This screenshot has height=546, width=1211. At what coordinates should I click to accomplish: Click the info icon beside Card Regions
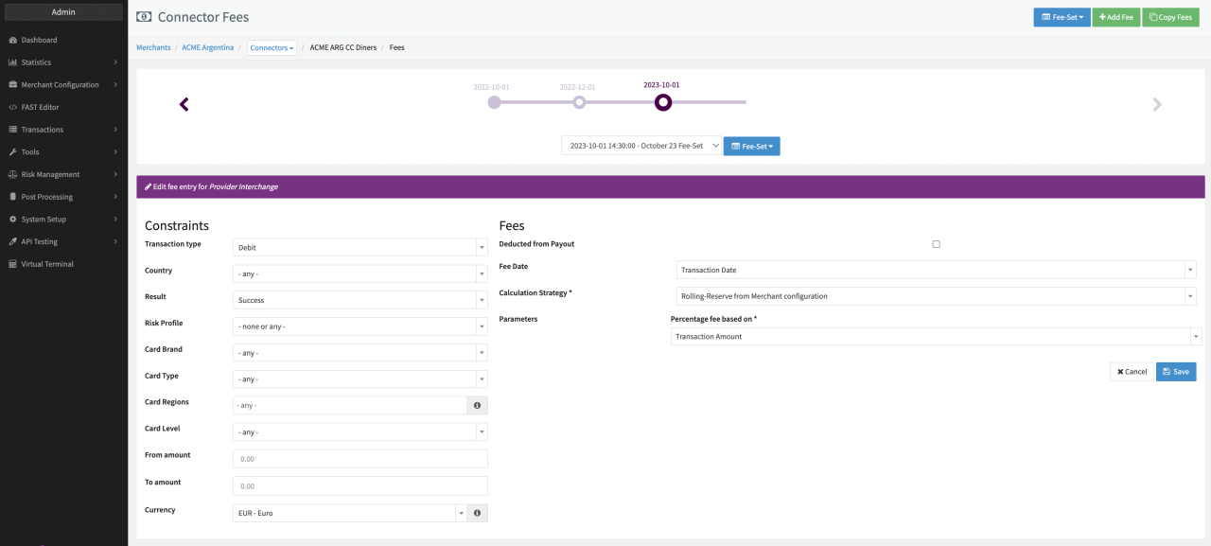pyautogui.click(x=477, y=405)
